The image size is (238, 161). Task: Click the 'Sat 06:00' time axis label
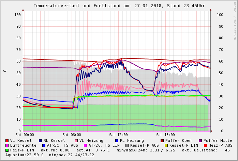point(72,135)
